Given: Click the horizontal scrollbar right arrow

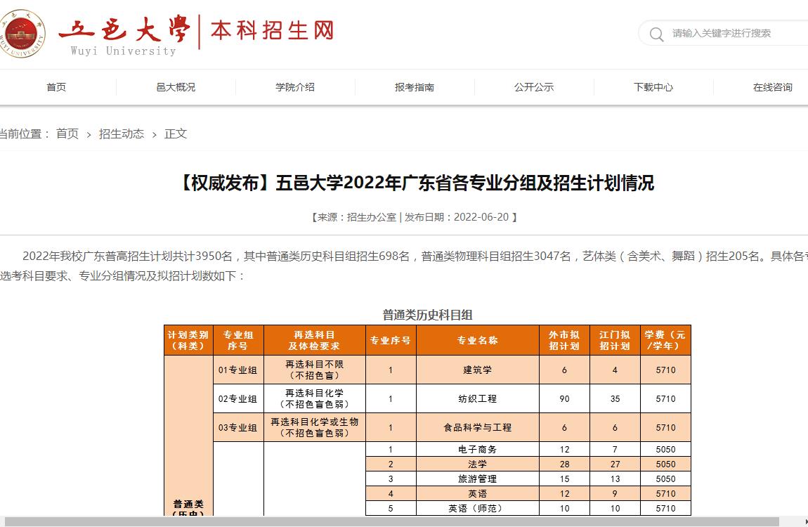Looking at the screenshot, I should [805, 522].
